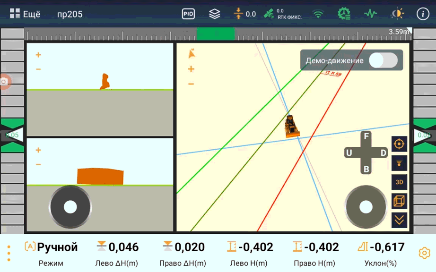The width and height of the screenshot is (436, 272).
Task: Toggle the Демо-движение switch
Action: [x=384, y=60]
